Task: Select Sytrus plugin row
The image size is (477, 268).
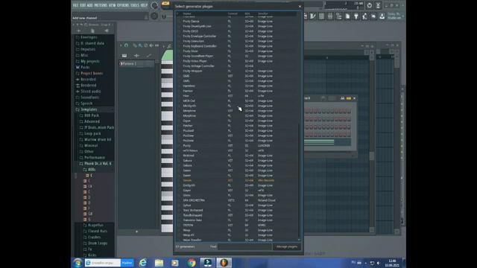Action: [237, 205]
